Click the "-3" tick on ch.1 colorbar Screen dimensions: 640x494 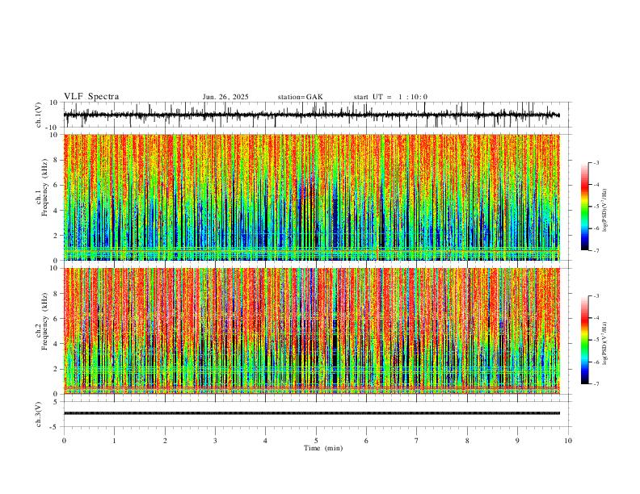[x=596, y=162]
